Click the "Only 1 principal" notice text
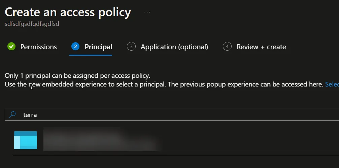 click(77, 75)
